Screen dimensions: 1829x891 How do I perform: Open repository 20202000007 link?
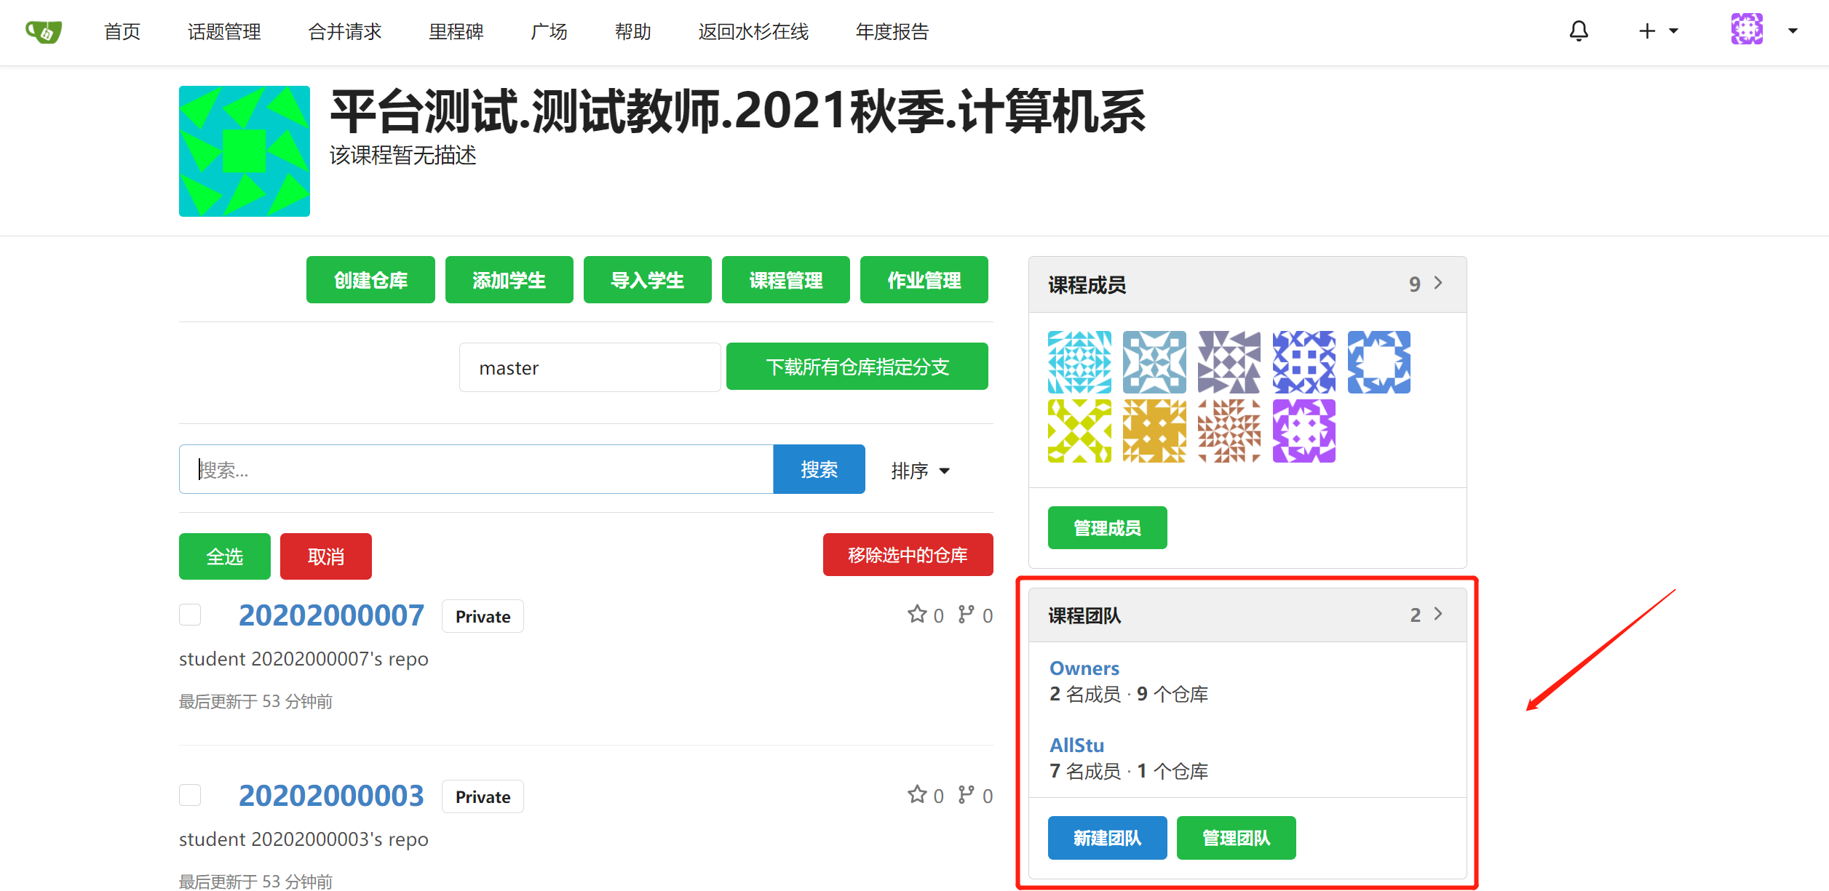coord(331,616)
